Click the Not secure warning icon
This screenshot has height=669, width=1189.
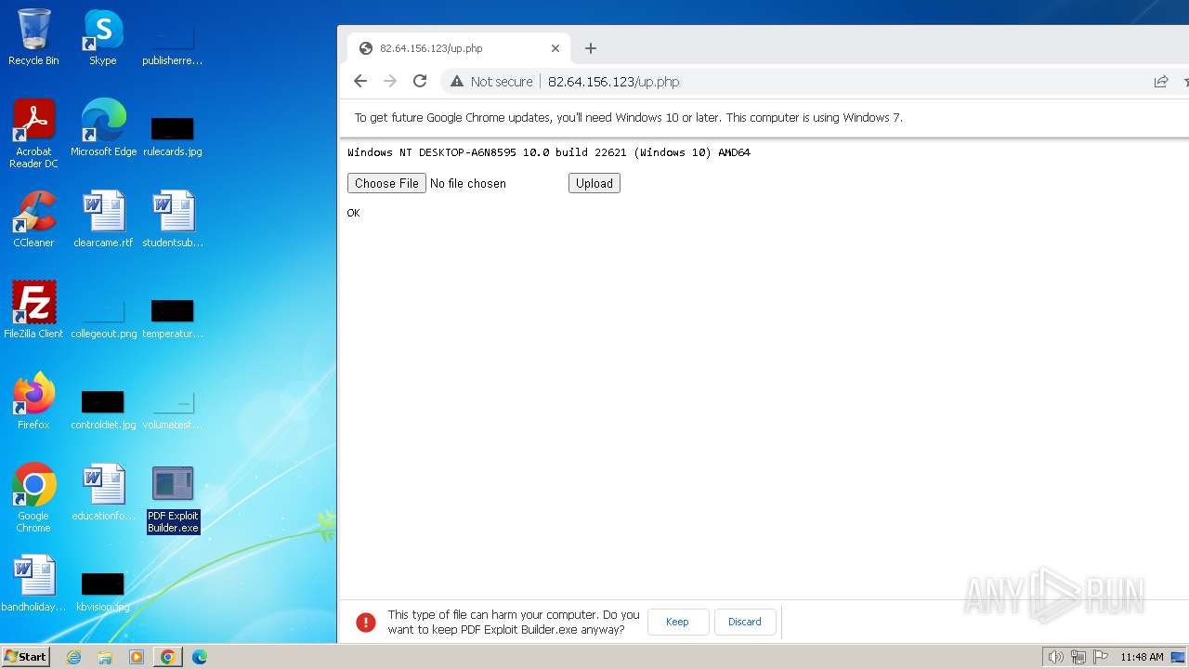457,82
